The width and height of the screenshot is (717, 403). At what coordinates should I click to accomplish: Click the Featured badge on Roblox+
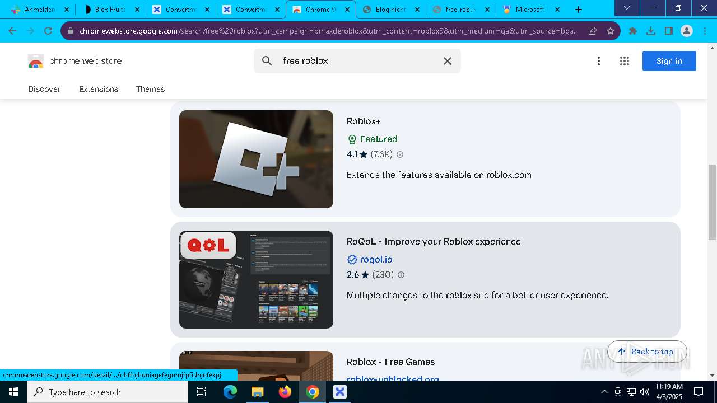(x=373, y=139)
